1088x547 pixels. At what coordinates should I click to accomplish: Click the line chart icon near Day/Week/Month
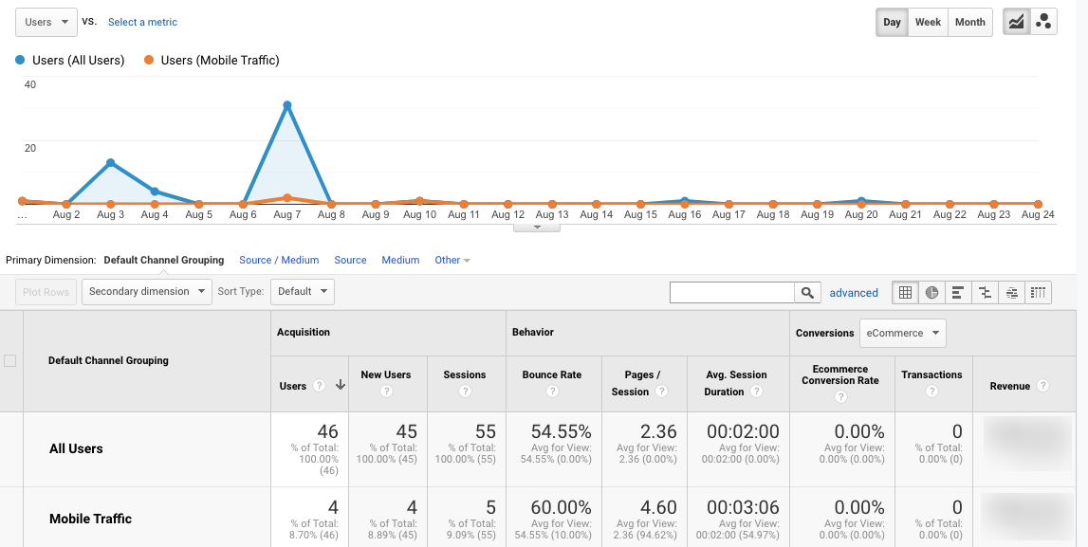pyautogui.click(x=1016, y=21)
